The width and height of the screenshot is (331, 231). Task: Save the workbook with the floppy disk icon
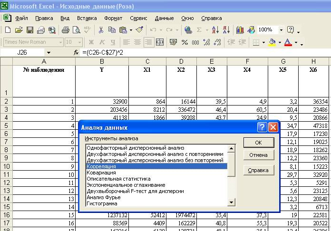(30, 30)
